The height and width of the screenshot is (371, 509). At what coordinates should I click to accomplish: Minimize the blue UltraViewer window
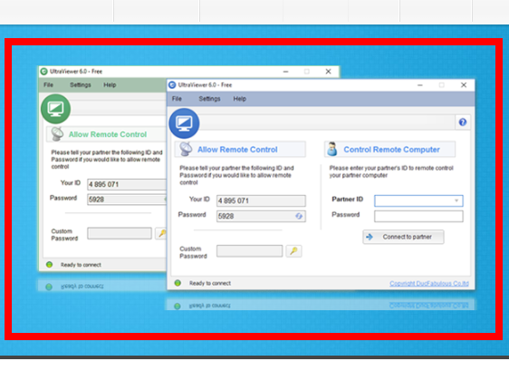pyautogui.click(x=420, y=85)
